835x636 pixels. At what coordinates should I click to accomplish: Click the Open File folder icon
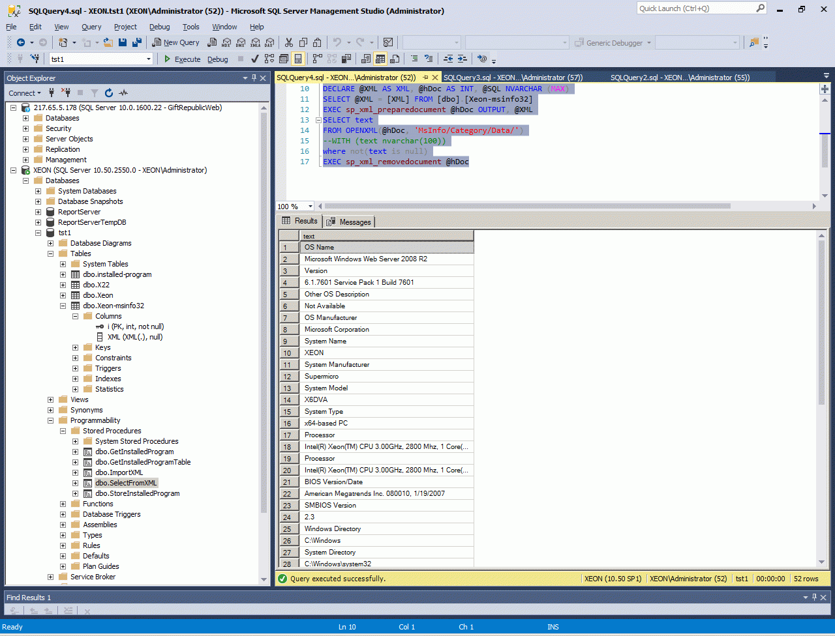[108, 42]
